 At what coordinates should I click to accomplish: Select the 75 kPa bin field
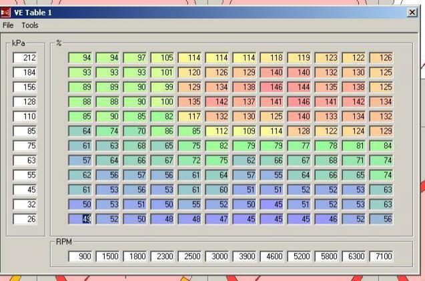(25, 146)
